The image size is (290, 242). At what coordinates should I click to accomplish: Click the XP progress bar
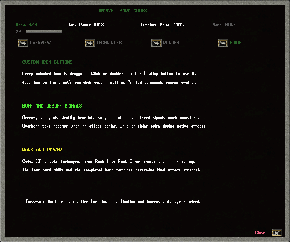point(44,32)
